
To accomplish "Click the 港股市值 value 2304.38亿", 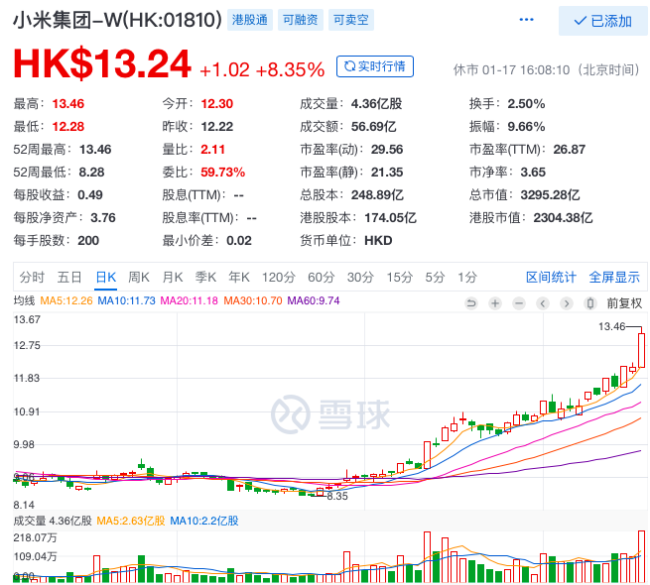I will [x=564, y=217].
